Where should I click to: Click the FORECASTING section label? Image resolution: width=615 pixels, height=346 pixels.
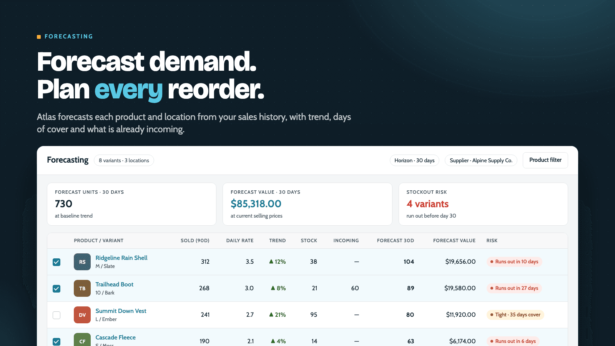click(69, 37)
